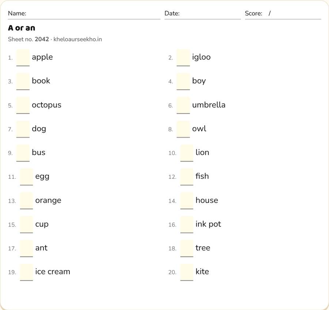Click the blank box before umbrella
Image resolution: width=329 pixels, height=310 pixels.
tap(183, 106)
